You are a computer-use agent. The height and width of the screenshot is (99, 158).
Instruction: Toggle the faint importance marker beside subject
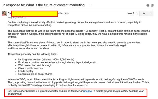(90, 5)
